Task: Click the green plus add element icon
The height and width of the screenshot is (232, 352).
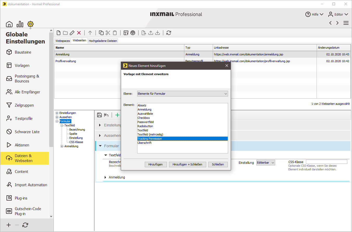Action: (117, 115)
